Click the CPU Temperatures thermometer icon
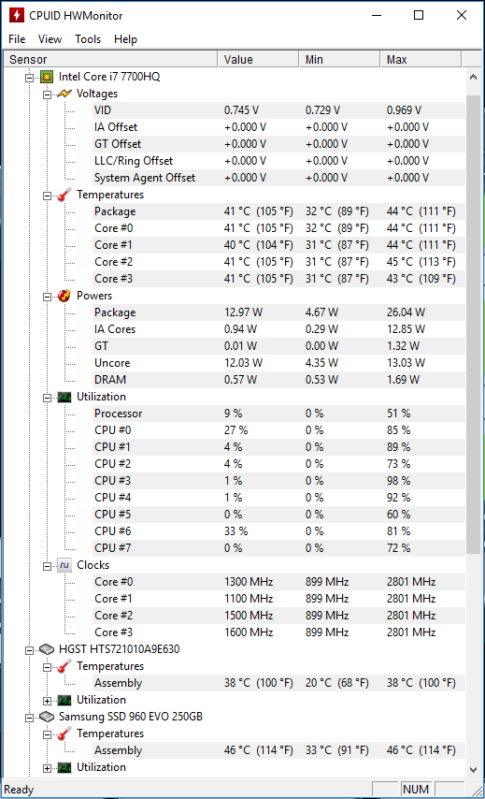Screen dimensions: 485x799 [64, 195]
